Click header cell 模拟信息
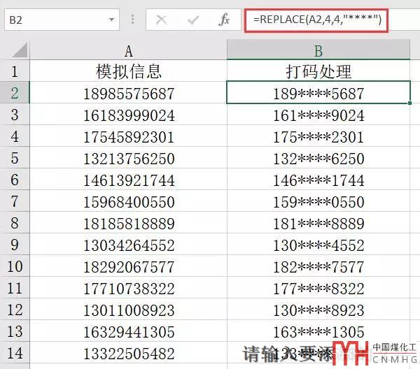 click(x=128, y=71)
